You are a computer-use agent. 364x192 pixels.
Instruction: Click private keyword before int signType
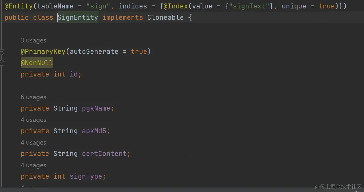[x=35, y=176]
